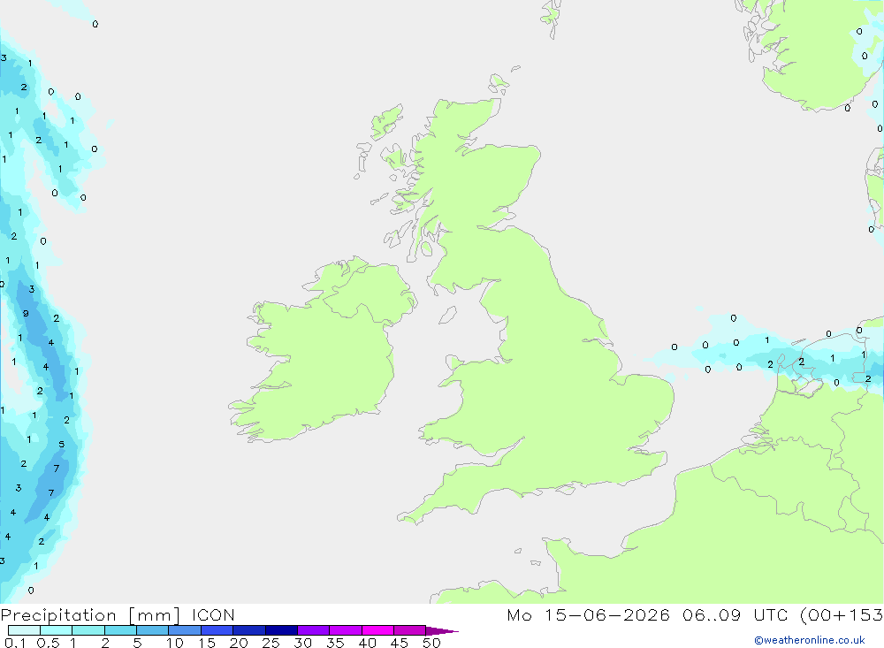
Task: Click the '9' precipitation value on the map
Action: pos(26,314)
